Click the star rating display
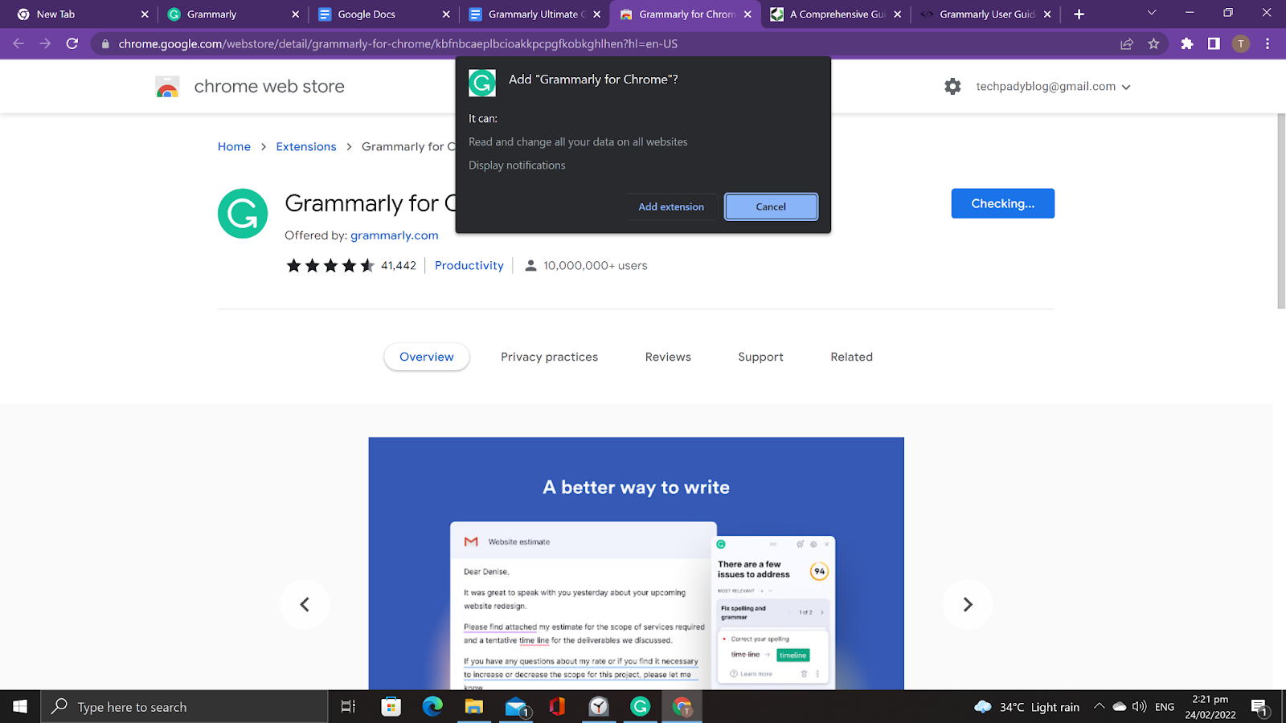The height and width of the screenshot is (723, 1286). click(330, 266)
